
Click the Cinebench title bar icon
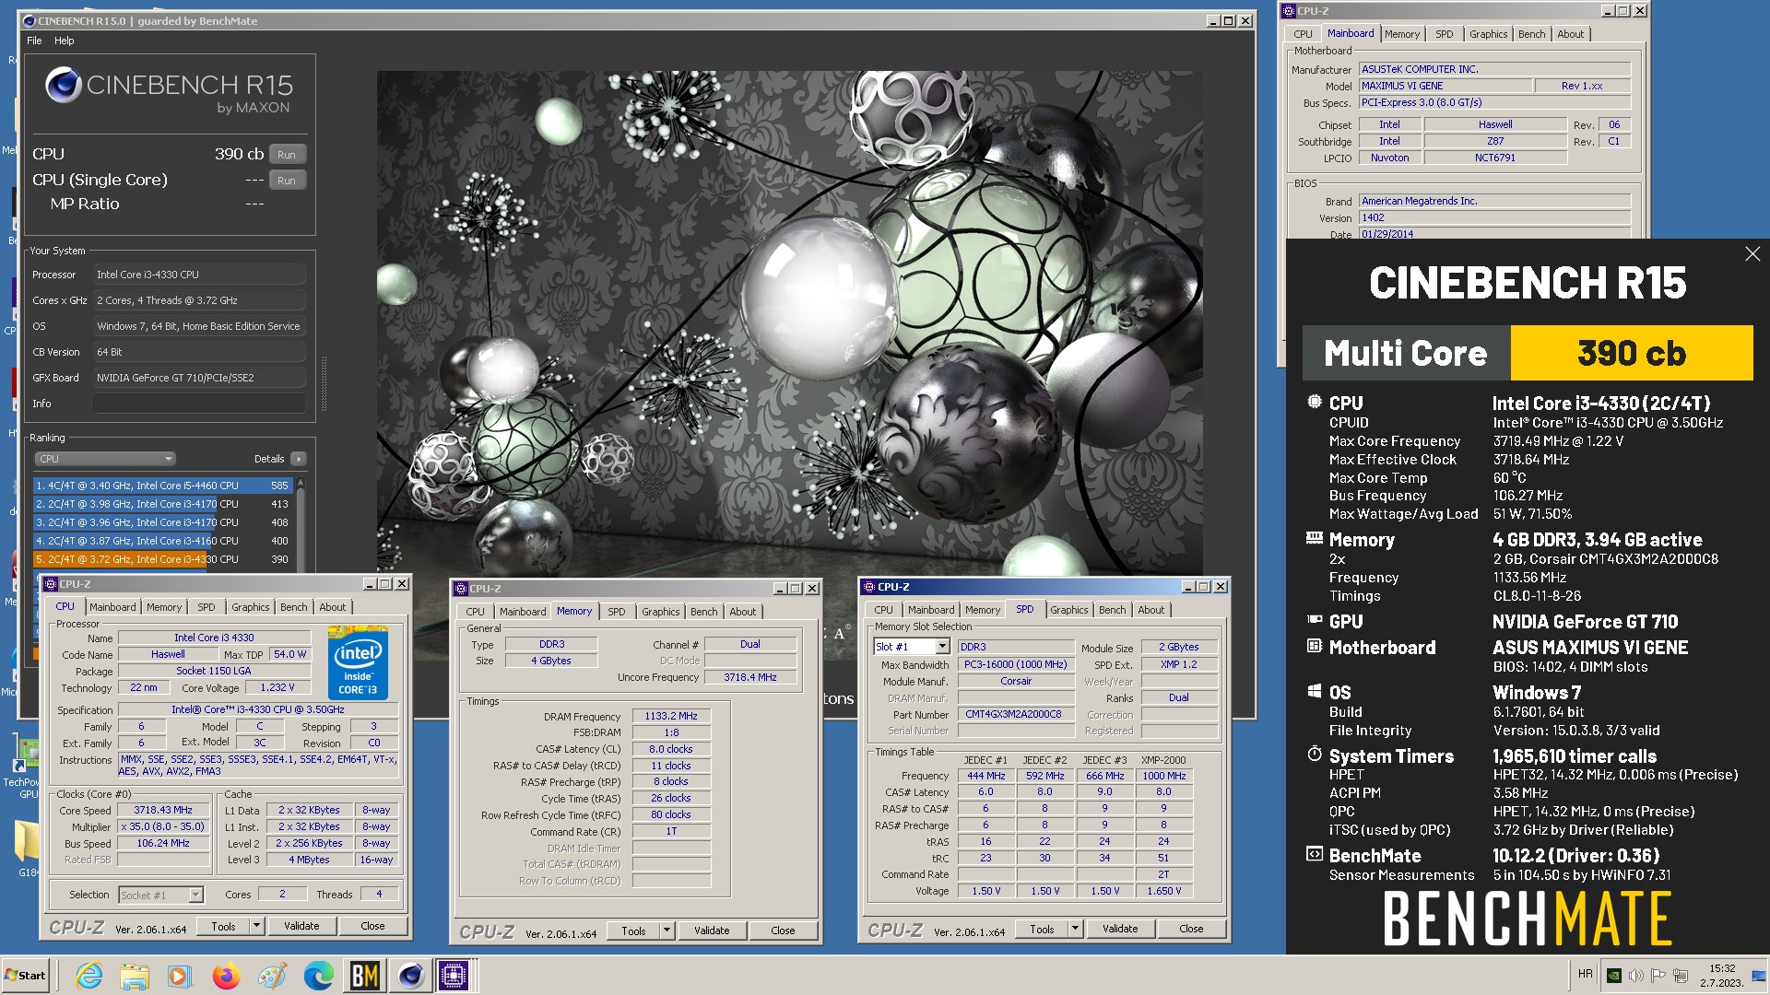29,20
